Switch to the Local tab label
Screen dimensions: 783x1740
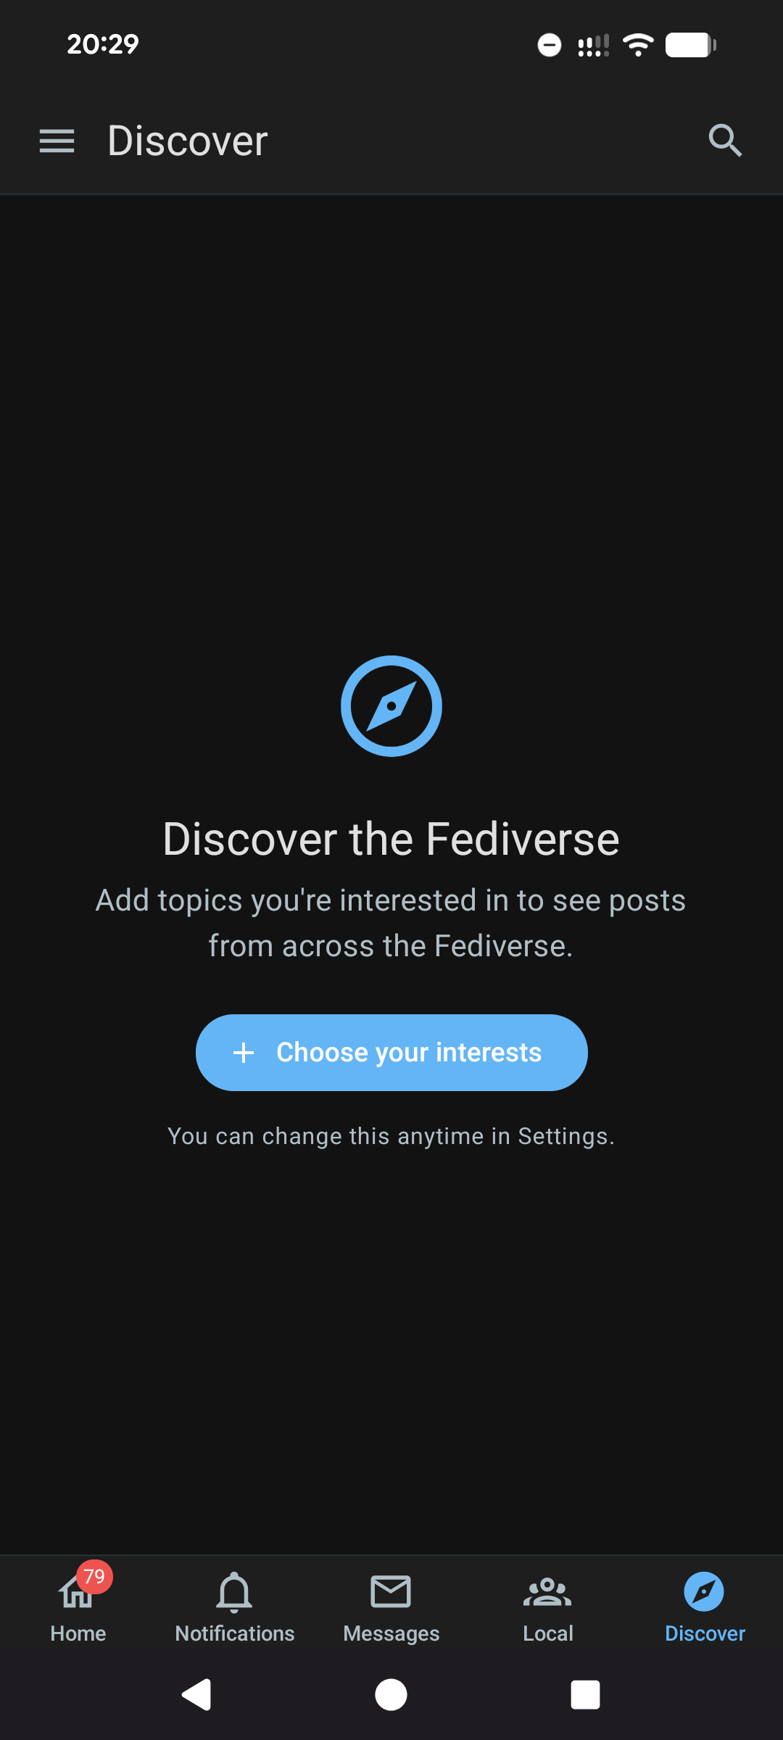pyautogui.click(x=548, y=1633)
